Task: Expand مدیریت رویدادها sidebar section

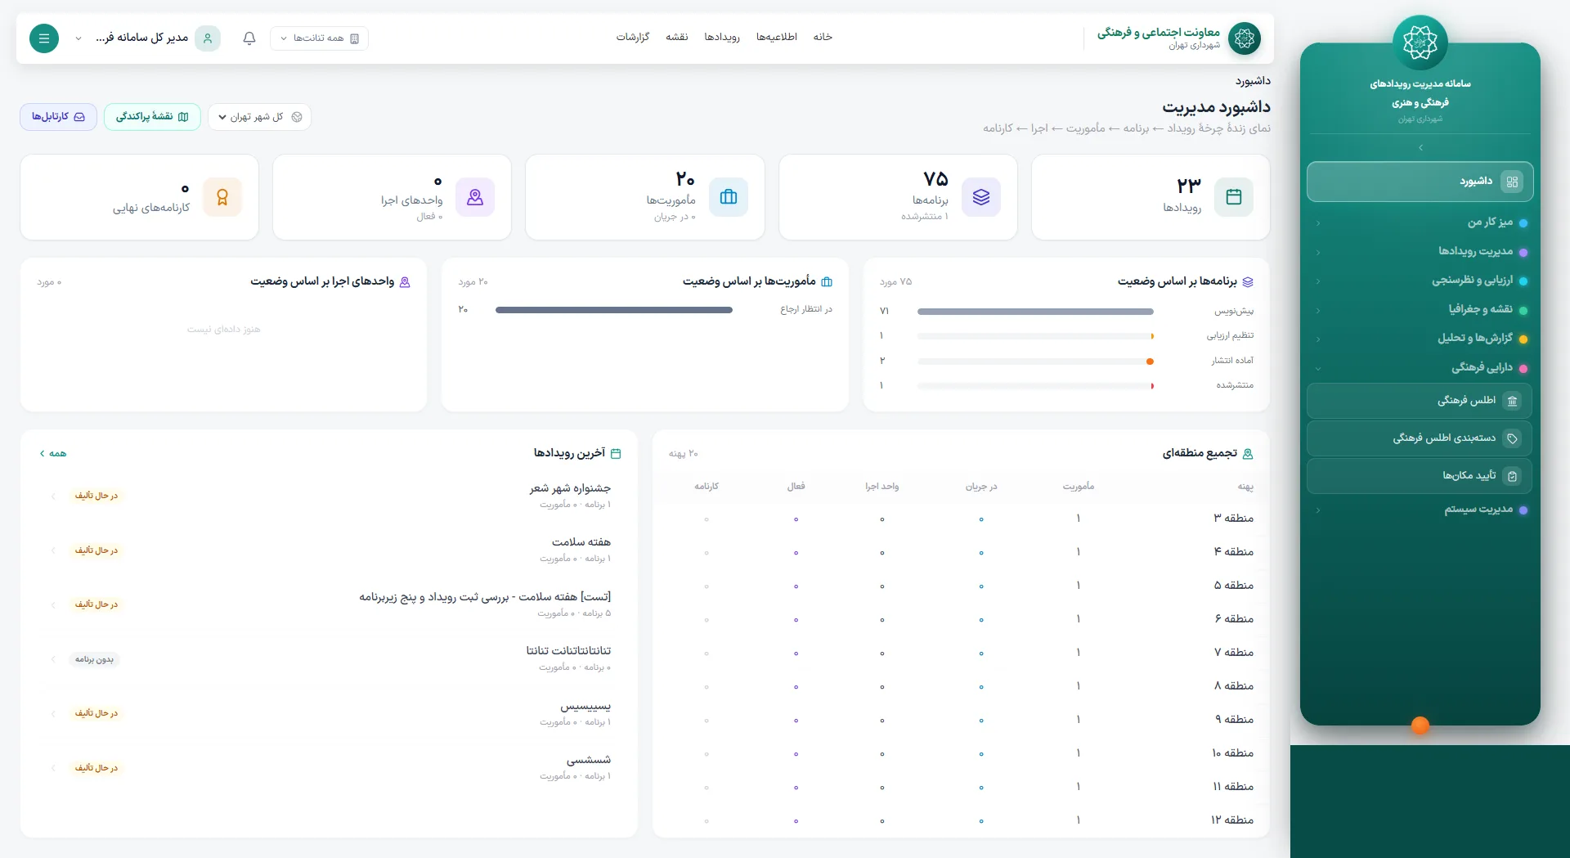Action: tap(1420, 252)
